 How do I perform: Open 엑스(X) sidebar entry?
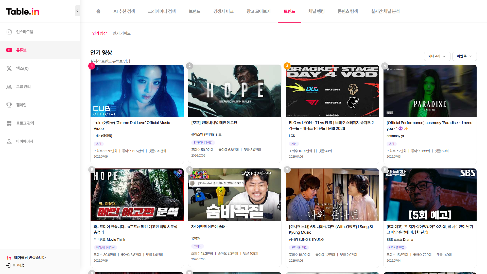tap(22, 68)
